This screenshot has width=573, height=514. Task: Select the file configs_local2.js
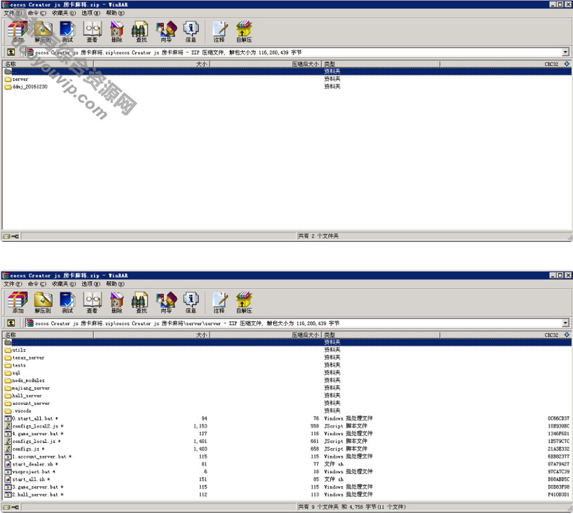point(34,426)
